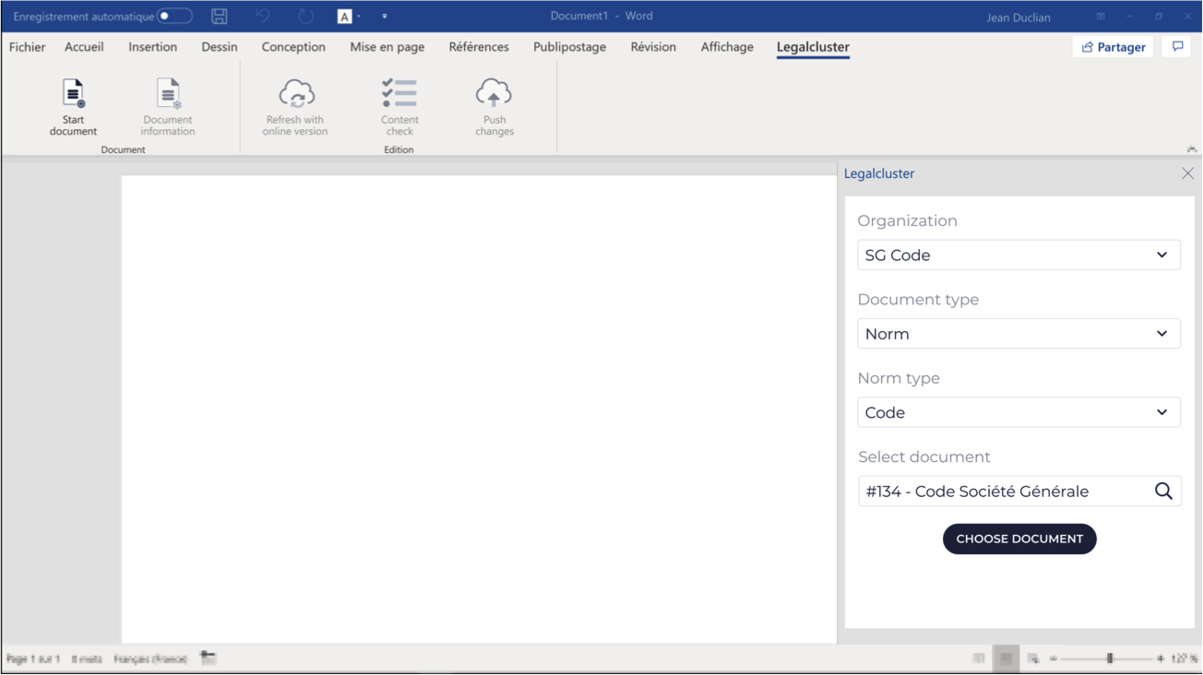Switch to the Conception tab

coord(293,47)
